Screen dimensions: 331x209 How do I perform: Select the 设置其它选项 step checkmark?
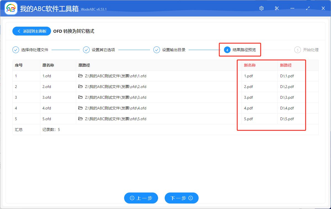pos(86,50)
